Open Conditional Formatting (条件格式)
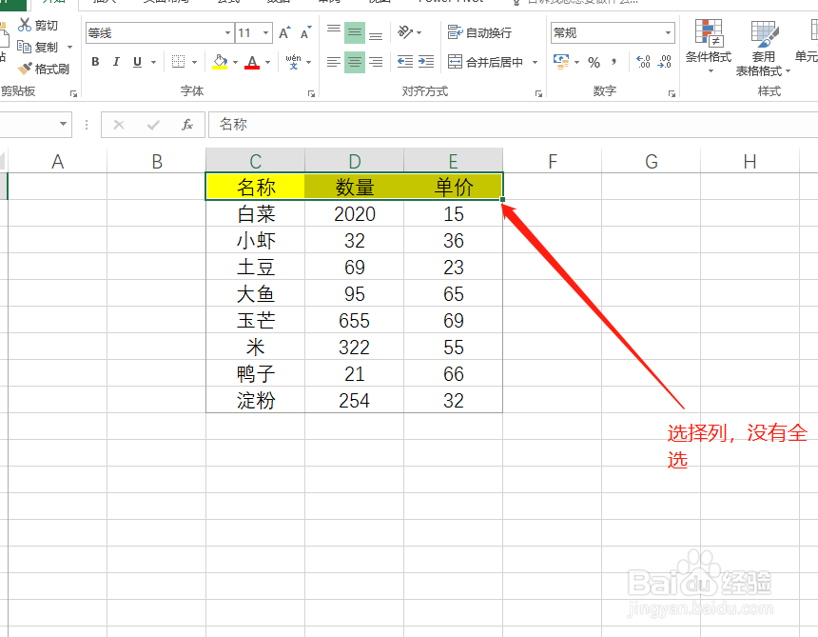 point(709,46)
